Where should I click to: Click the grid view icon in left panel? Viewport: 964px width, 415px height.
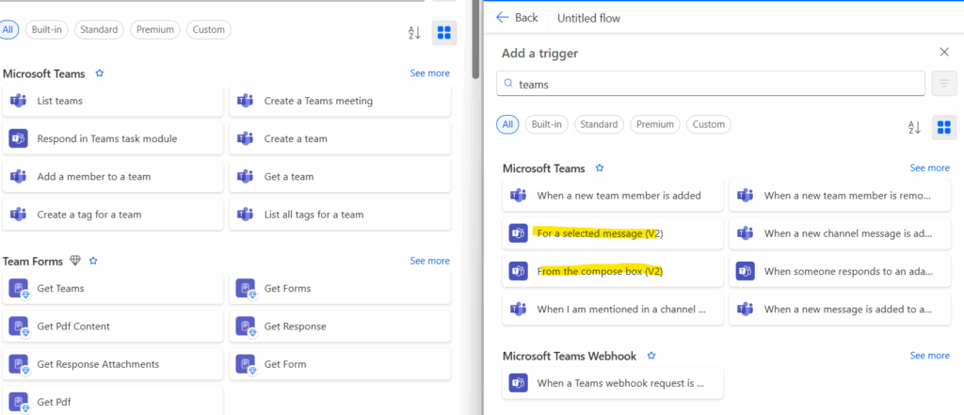[x=444, y=32]
